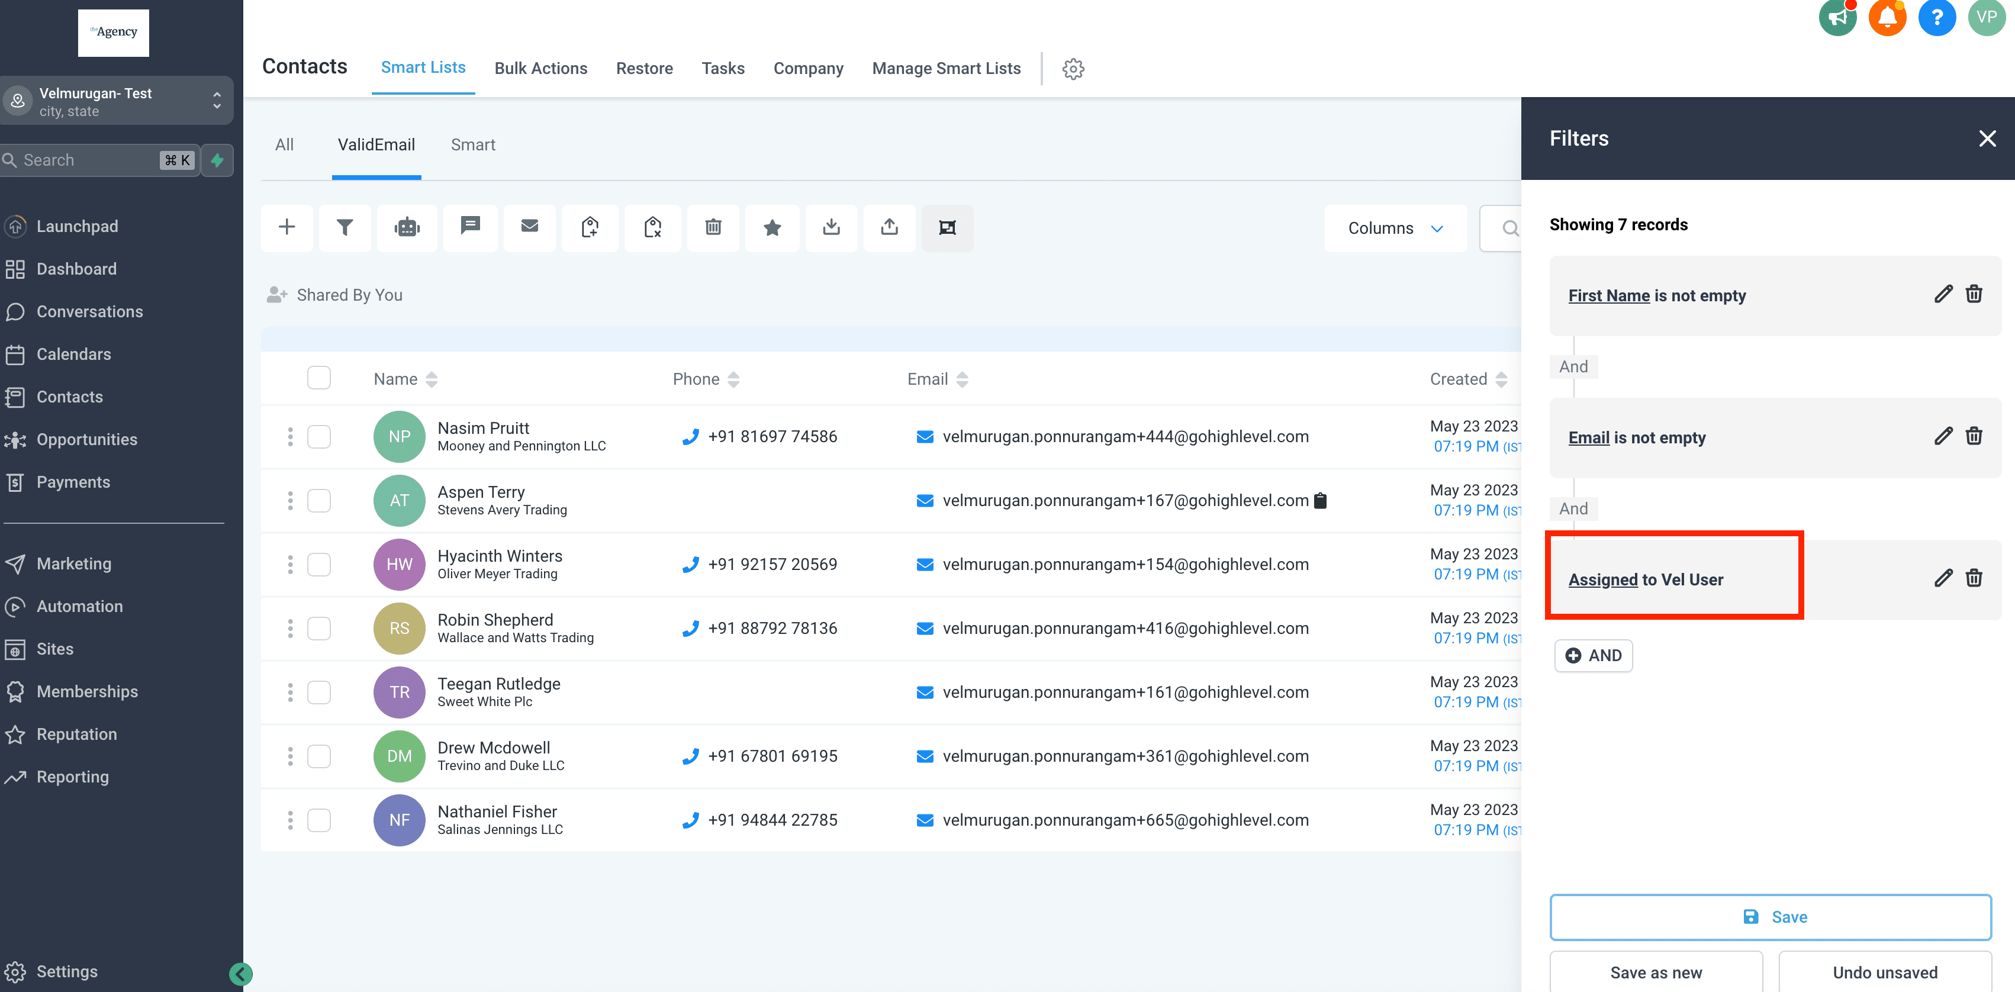Expand the Velmurugan- Test account switcher
Screen dimensions: 2015x992
pos(117,101)
